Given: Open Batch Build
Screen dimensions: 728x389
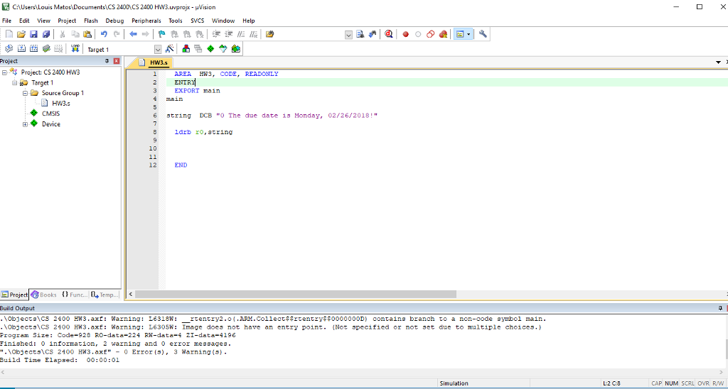Looking at the screenshot, I should [x=46, y=49].
